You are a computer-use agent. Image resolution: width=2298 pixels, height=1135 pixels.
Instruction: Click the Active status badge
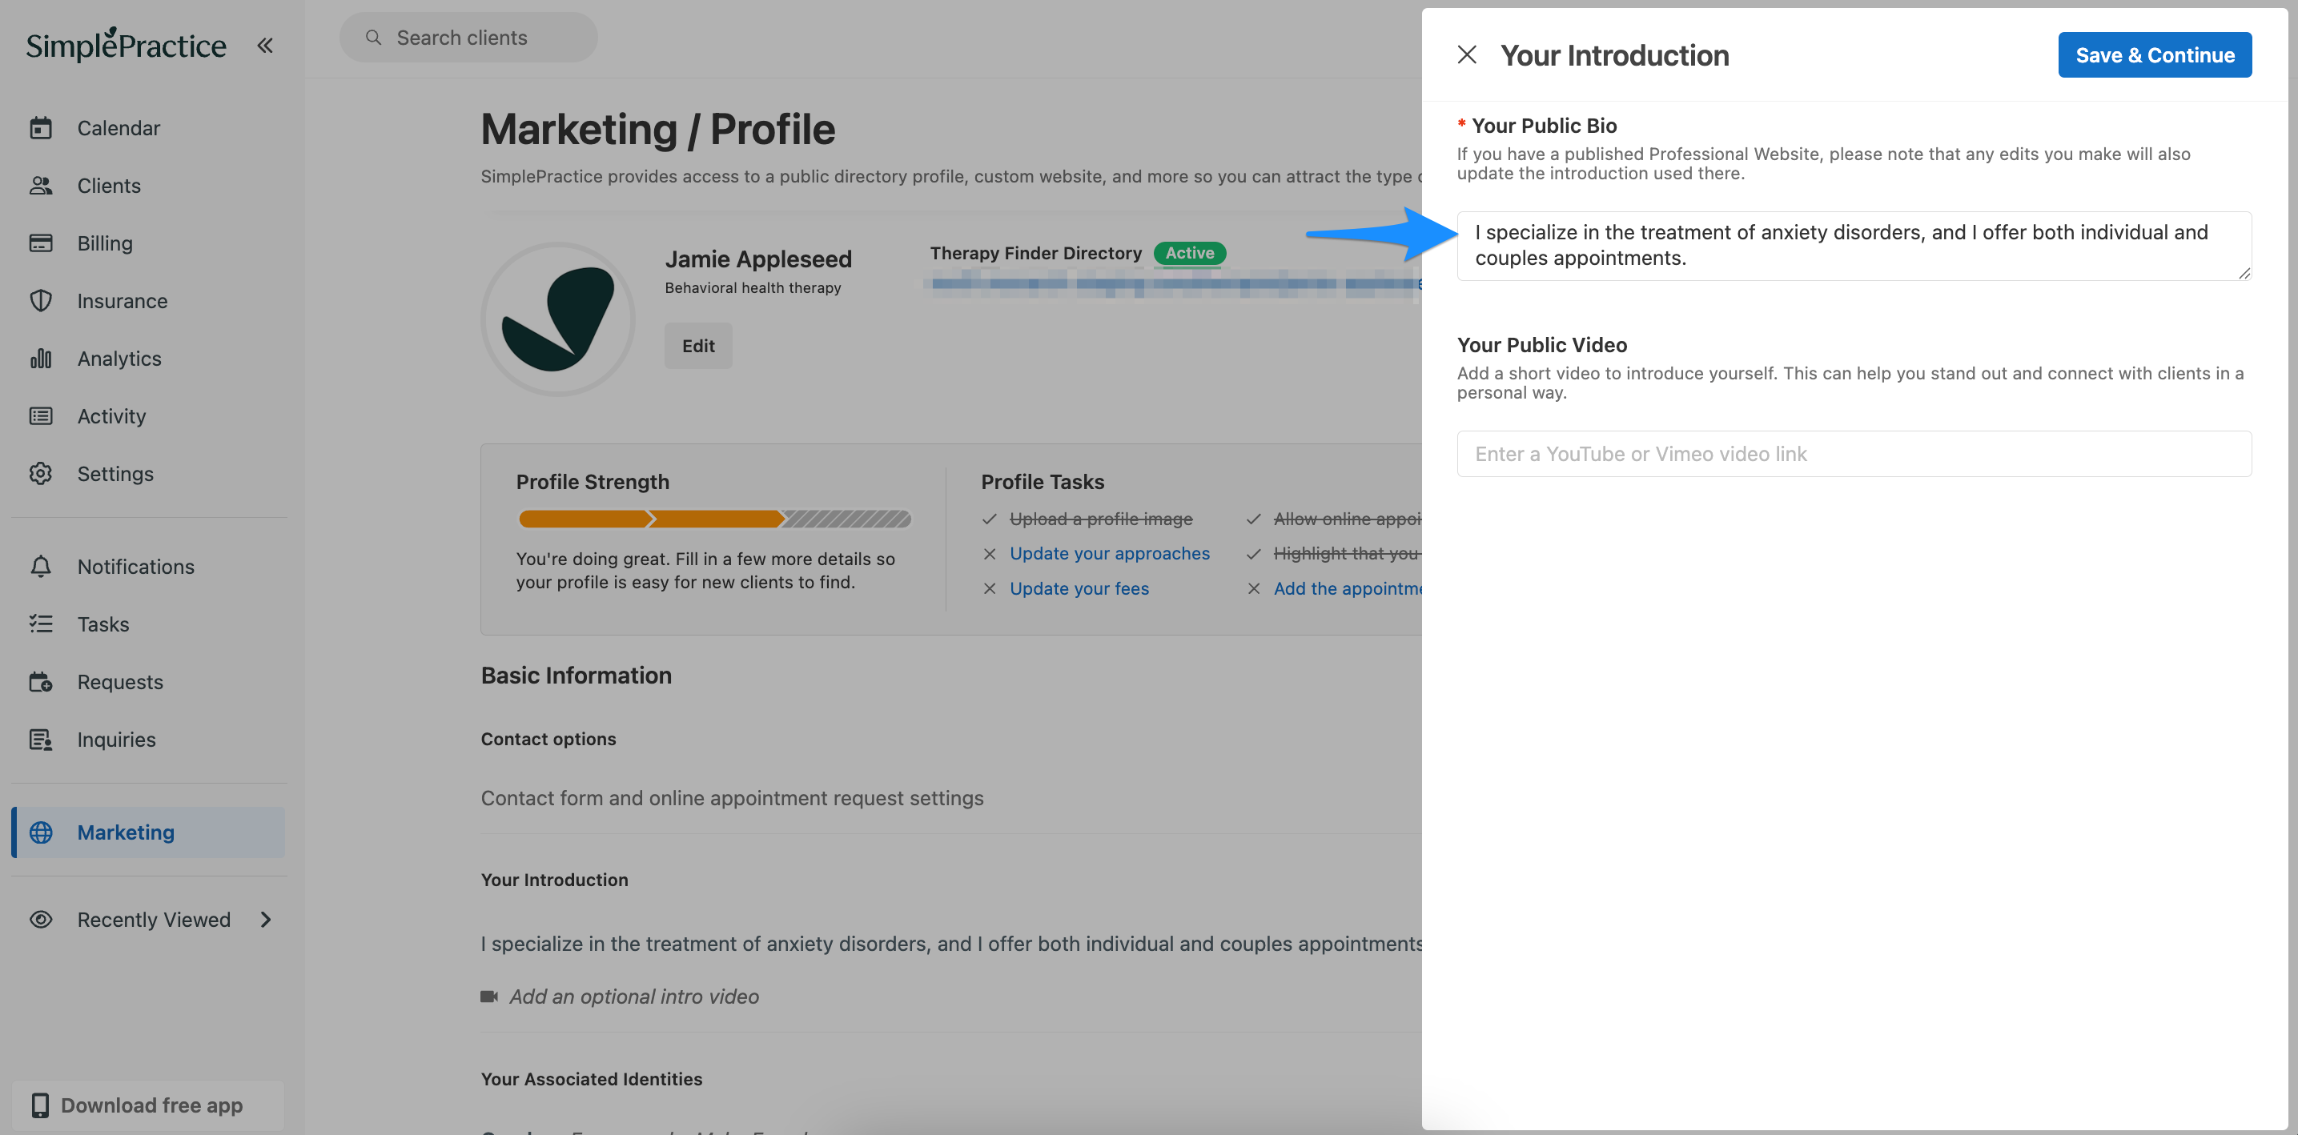[1189, 252]
